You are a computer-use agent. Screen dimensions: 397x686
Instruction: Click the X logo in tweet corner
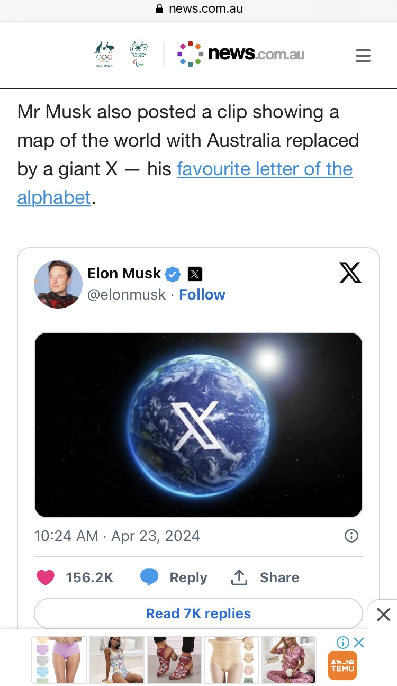click(x=350, y=273)
